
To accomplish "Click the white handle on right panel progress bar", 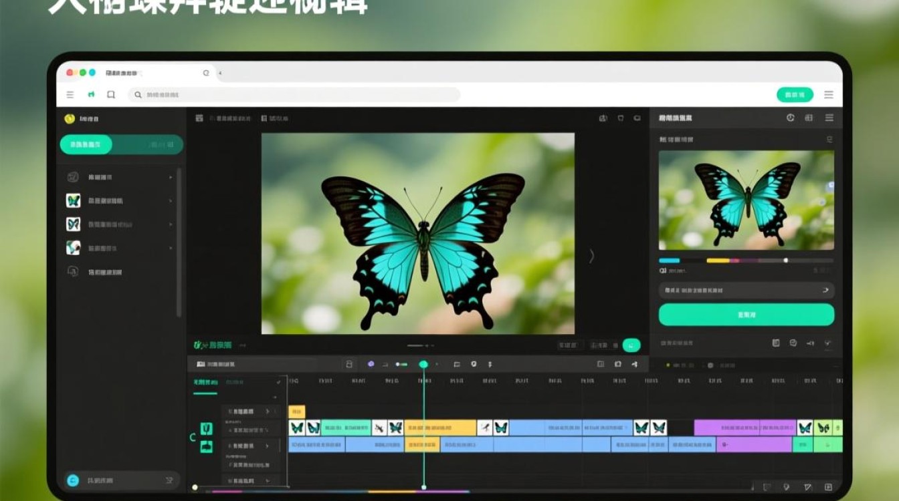I will [x=785, y=261].
